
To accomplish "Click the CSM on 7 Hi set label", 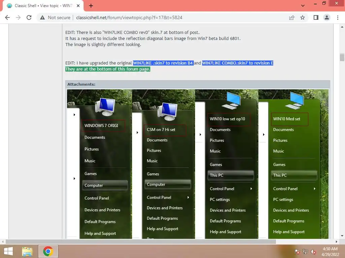I will 161,130.
